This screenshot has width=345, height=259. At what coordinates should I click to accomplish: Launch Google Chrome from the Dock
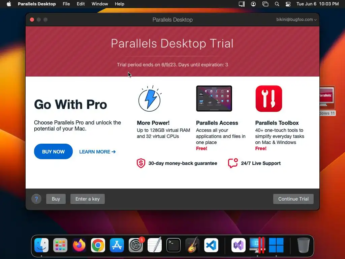pos(98,245)
